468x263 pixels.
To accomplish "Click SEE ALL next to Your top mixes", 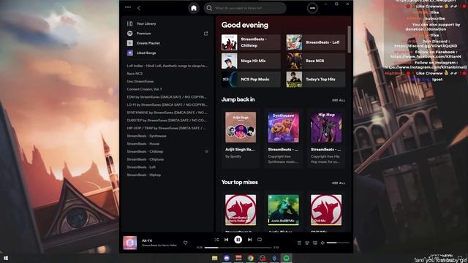I will (339, 183).
